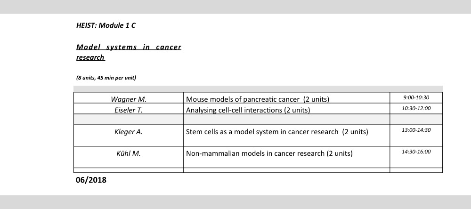Select 'Non-mammalian models in cancer research' cell

click(x=286, y=157)
